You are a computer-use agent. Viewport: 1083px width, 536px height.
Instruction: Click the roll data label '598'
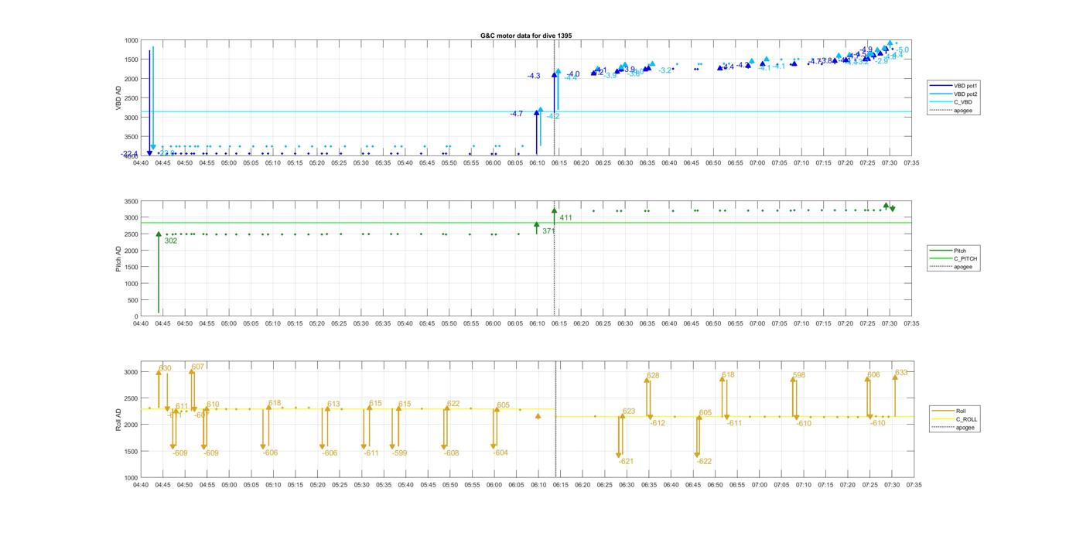[799, 375]
